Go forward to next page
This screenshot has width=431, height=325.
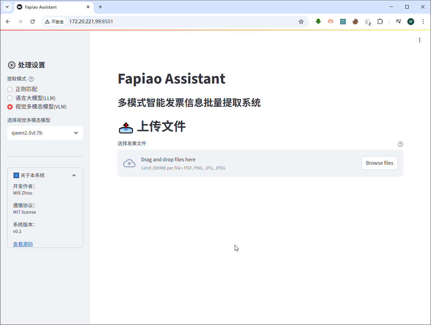[20, 22]
